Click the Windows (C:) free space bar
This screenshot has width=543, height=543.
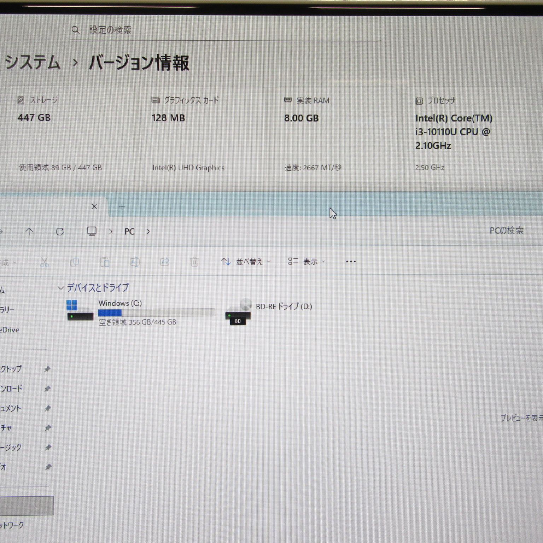(x=156, y=313)
